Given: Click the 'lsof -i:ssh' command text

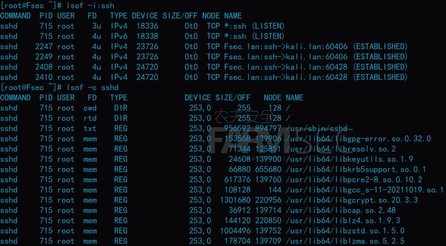Looking at the screenshot, I should point(90,5).
